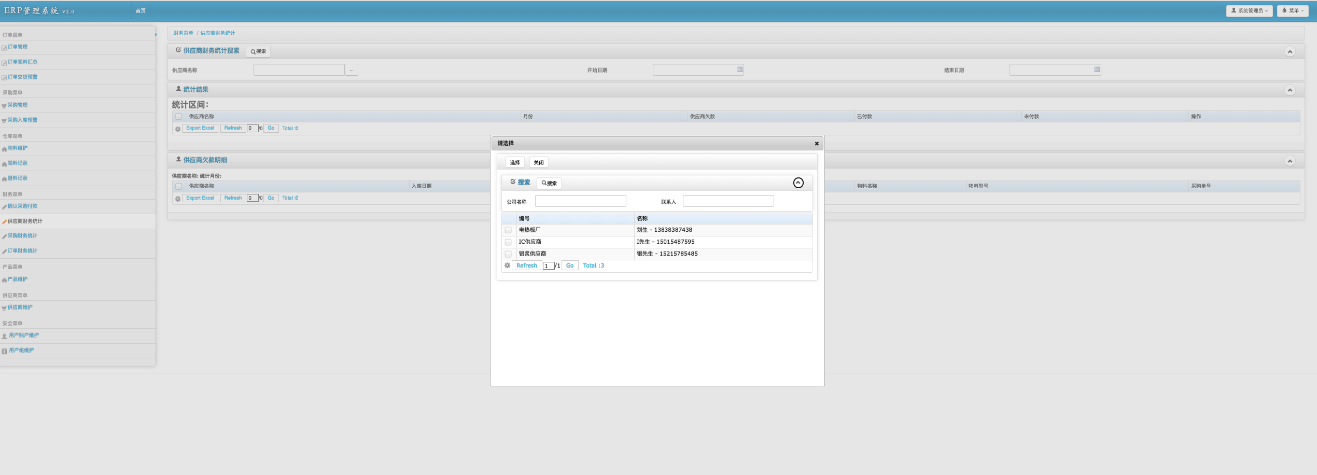Open 供应商财务统计 in the sidebar
This screenshot has width=1317, height=475.
[25, 221]
